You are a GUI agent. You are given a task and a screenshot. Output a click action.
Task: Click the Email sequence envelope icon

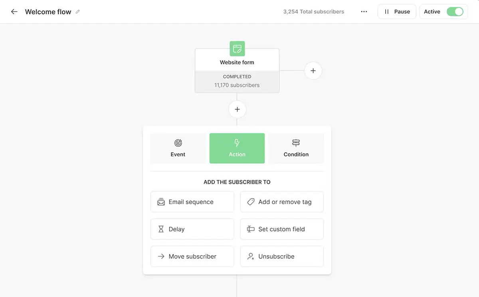[x=161, y=202]
